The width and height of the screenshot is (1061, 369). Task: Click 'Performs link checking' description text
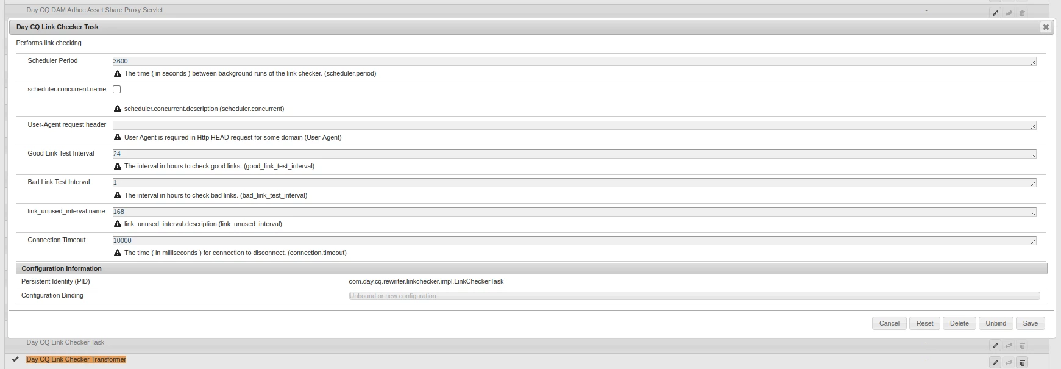tap(49, 43)
